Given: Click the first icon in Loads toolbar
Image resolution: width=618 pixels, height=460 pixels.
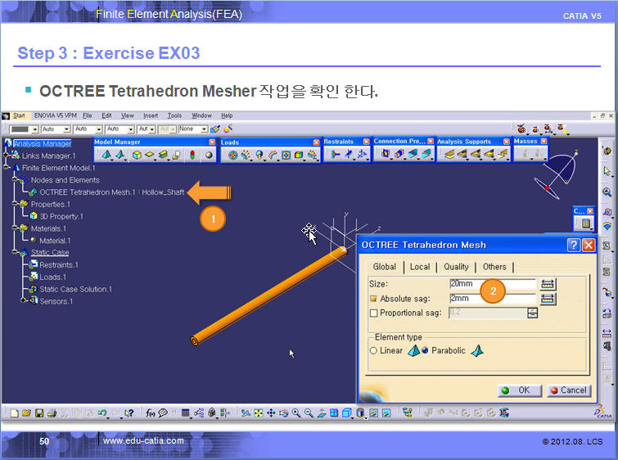Looking at the screenshot, I should tap(232, 154).
